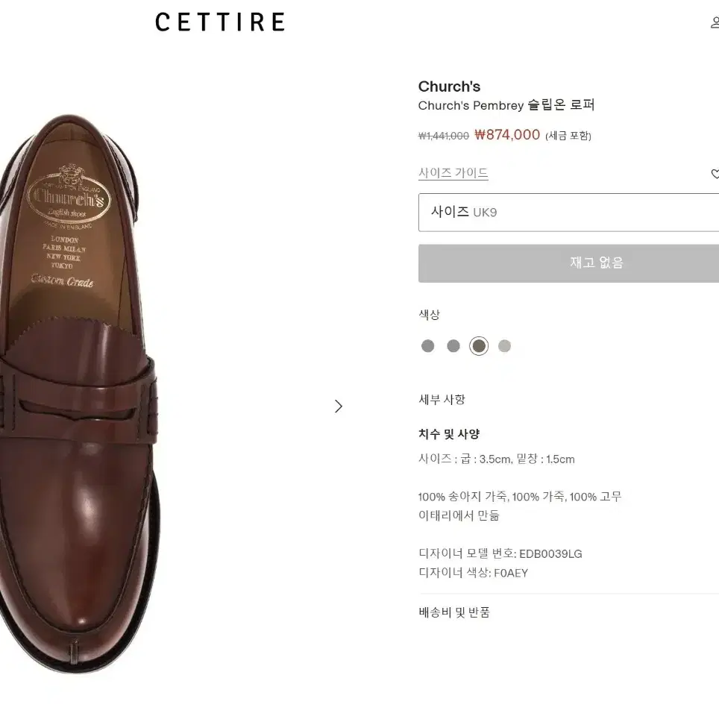Open the 사이즈 UK9 size dropdown
The width and height of the screenshot is (719, 719).
[568, 213]
